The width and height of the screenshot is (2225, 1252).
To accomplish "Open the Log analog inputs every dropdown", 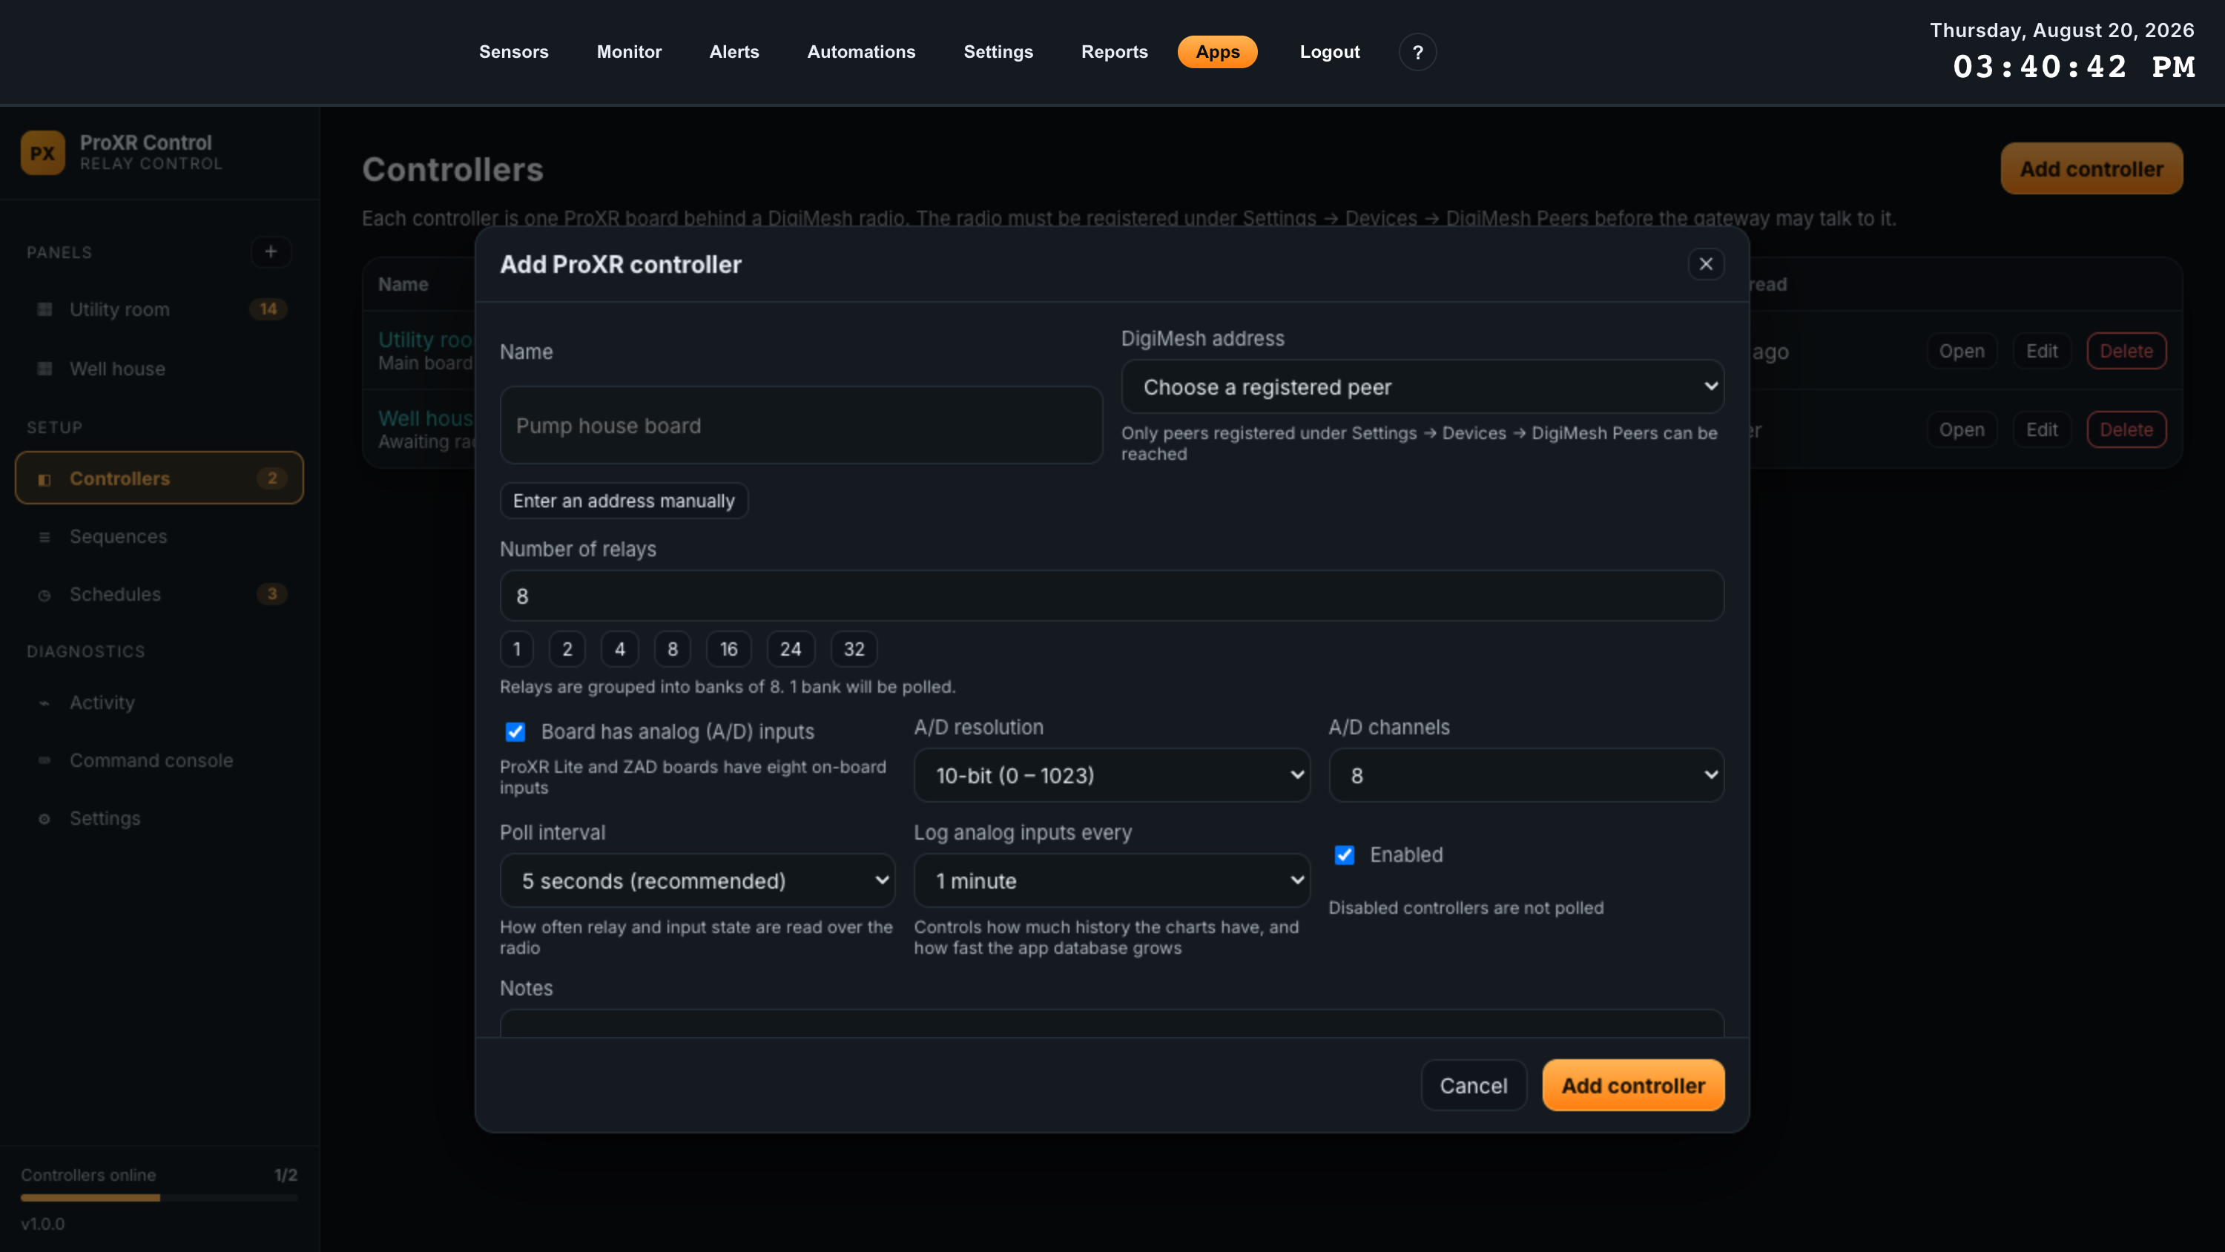I will [1112, 880].
